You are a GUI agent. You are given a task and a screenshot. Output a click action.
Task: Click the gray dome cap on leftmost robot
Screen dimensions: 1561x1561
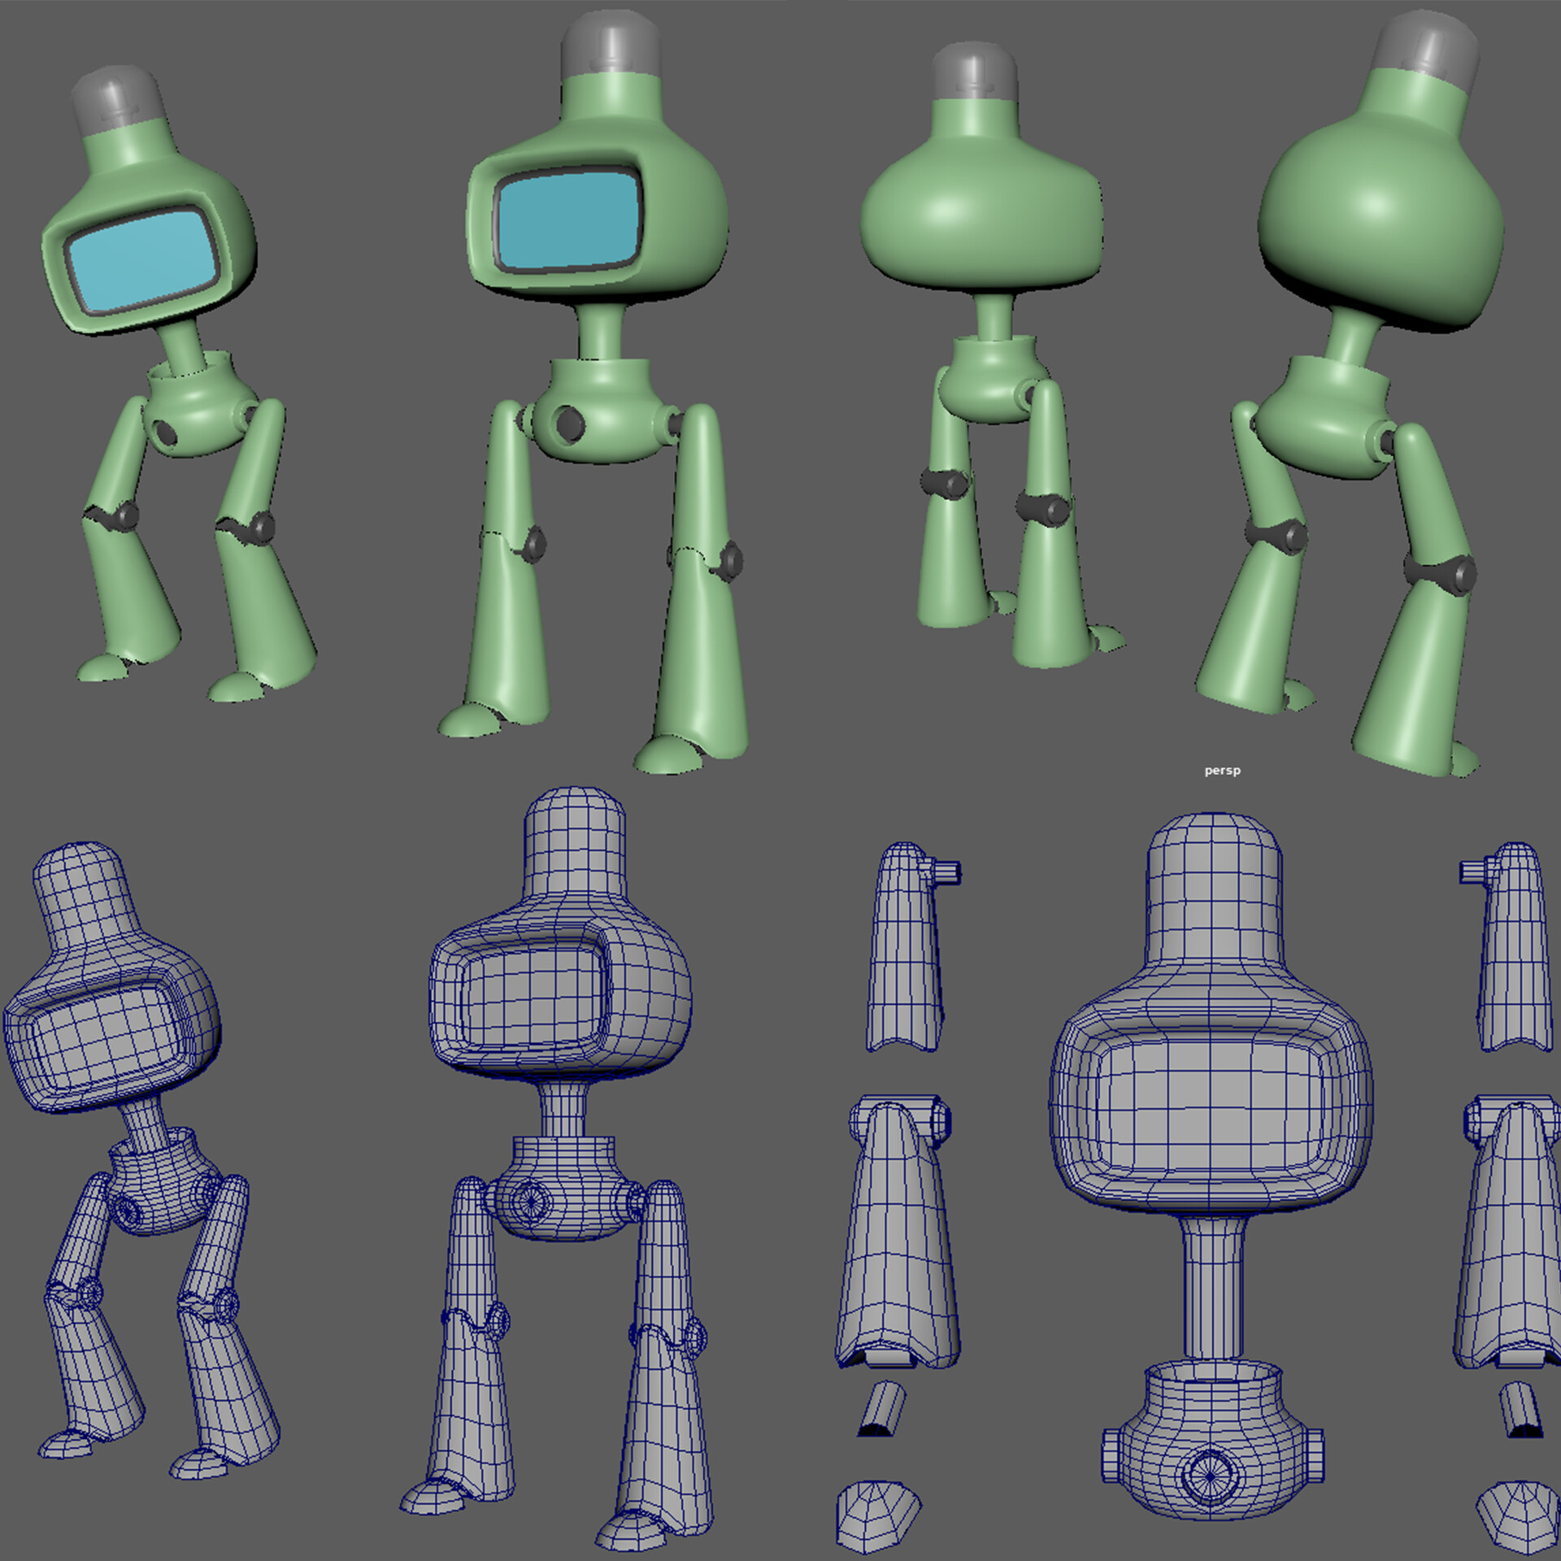114,98
